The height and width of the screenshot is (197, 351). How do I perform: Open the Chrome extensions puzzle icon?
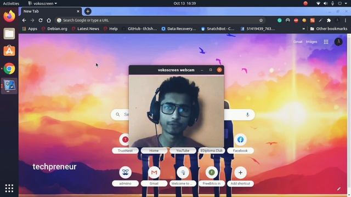pos(329,20)
